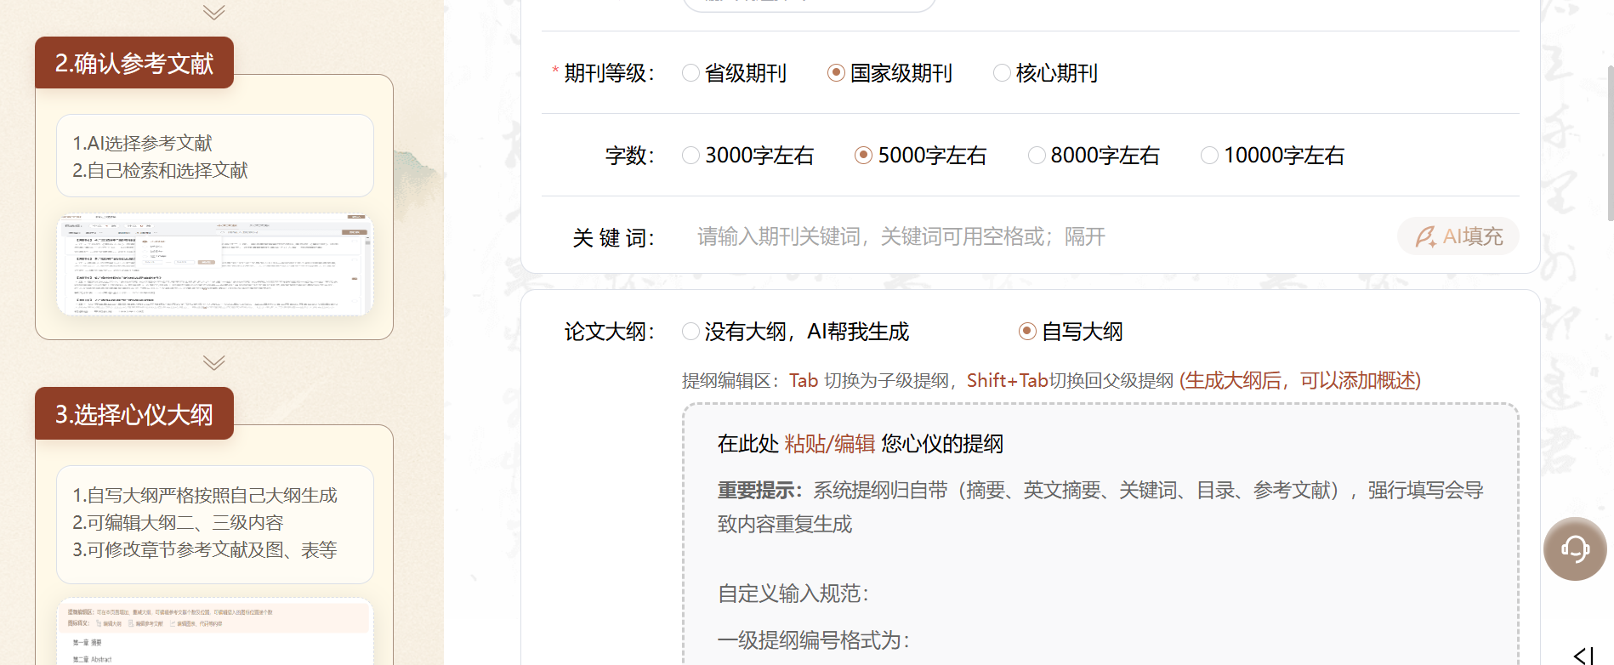Open the reference literature preview thumbnail
Screen dimensions: 1614x665
pos(215,264)
